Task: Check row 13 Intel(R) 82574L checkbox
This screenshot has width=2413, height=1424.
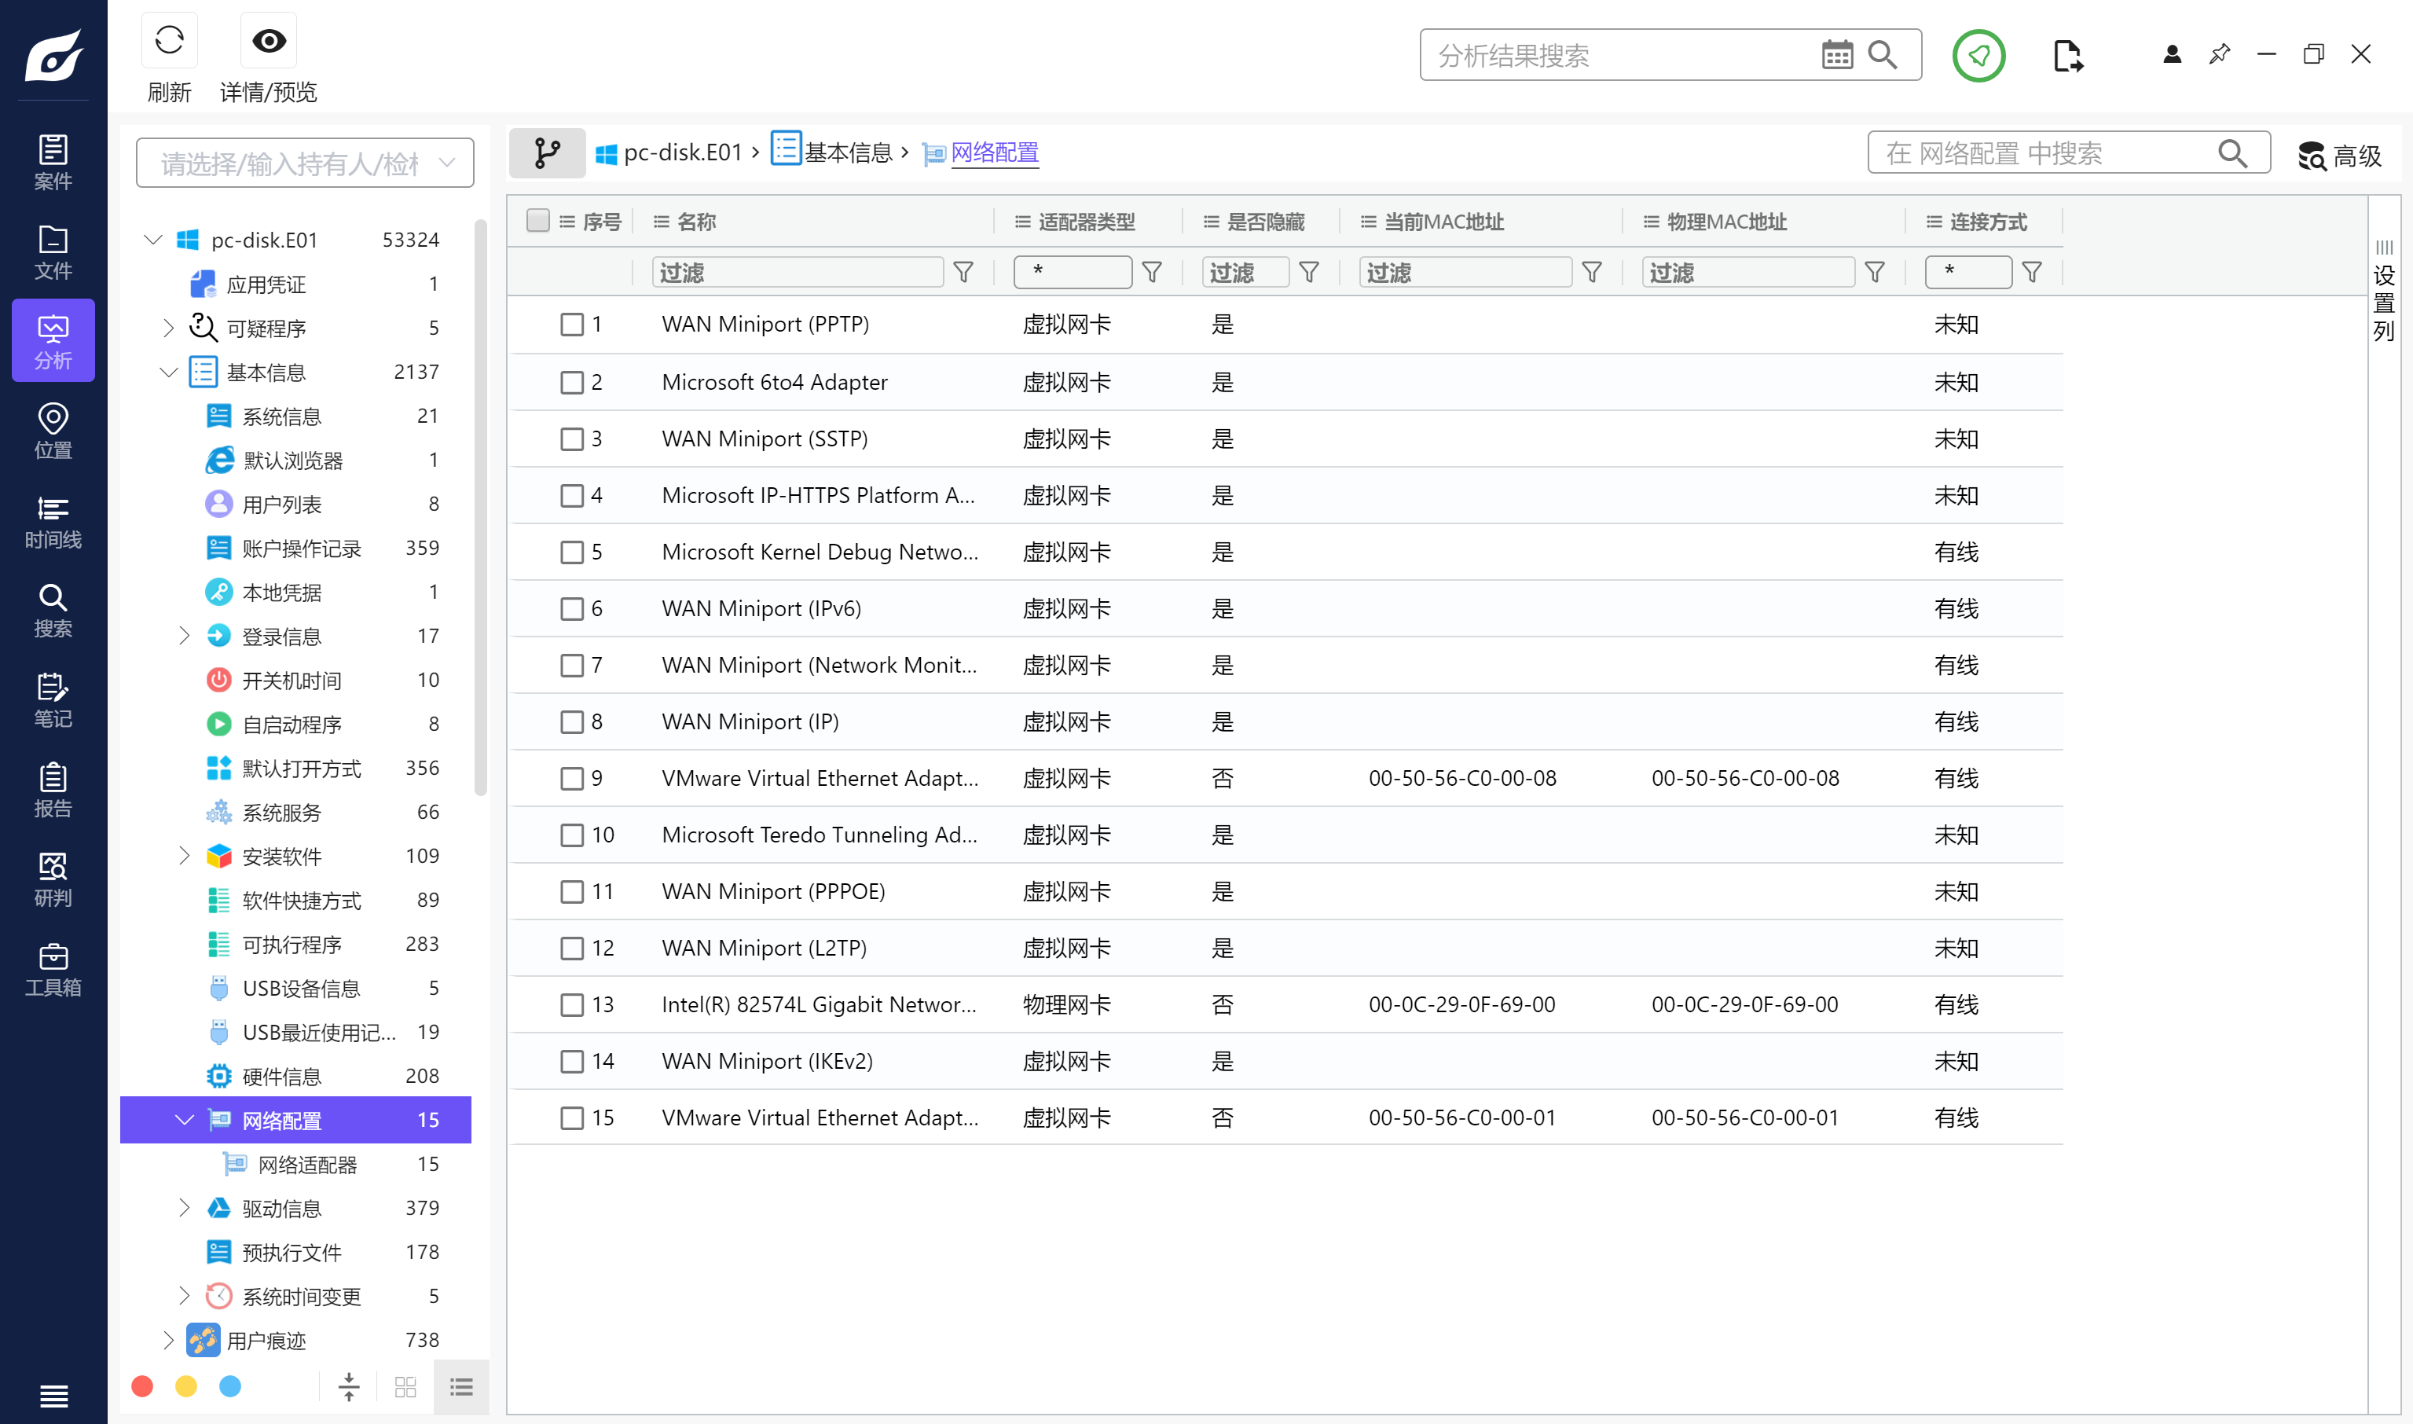Action: [x=572, y=1004]
